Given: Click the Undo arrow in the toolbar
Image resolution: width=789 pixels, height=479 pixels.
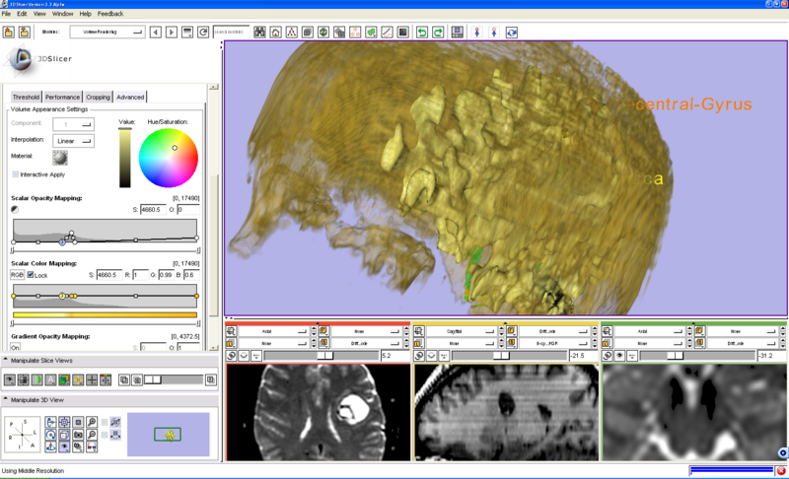Looking at the screenshot, I should (x=422, y=33).
